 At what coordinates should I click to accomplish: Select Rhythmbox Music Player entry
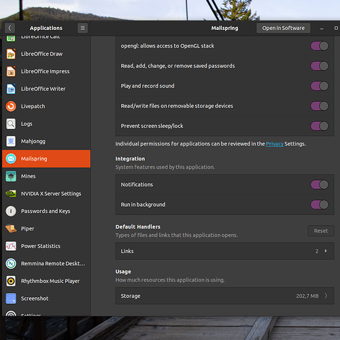pos(46,281)
